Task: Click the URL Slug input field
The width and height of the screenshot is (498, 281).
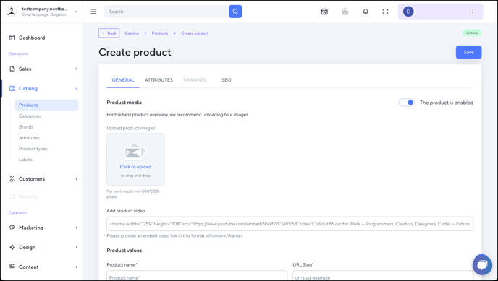Action: (383, 275)
